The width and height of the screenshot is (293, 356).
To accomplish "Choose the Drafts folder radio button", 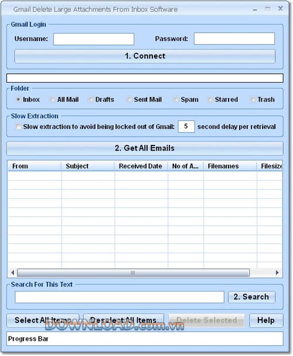I will [90, 100].
